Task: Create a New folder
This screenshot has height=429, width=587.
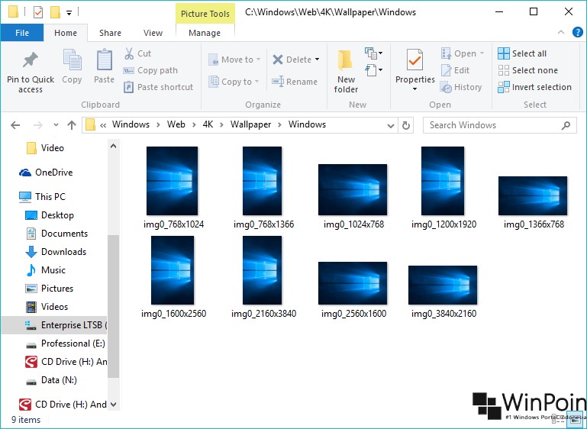Action: click(x=346, y=72)
